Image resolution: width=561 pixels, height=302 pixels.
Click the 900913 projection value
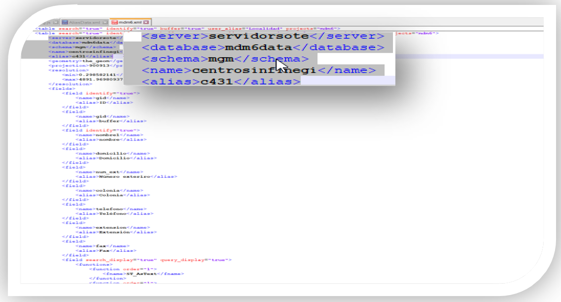click(99, 65)
